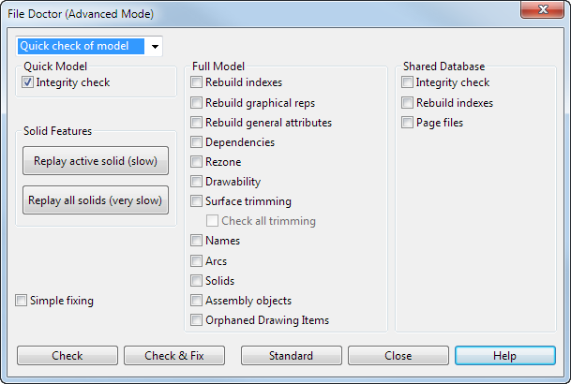Enable Shared Database Integrity check
This screenshot has height=384, width=571.
(x=407, y=82)
